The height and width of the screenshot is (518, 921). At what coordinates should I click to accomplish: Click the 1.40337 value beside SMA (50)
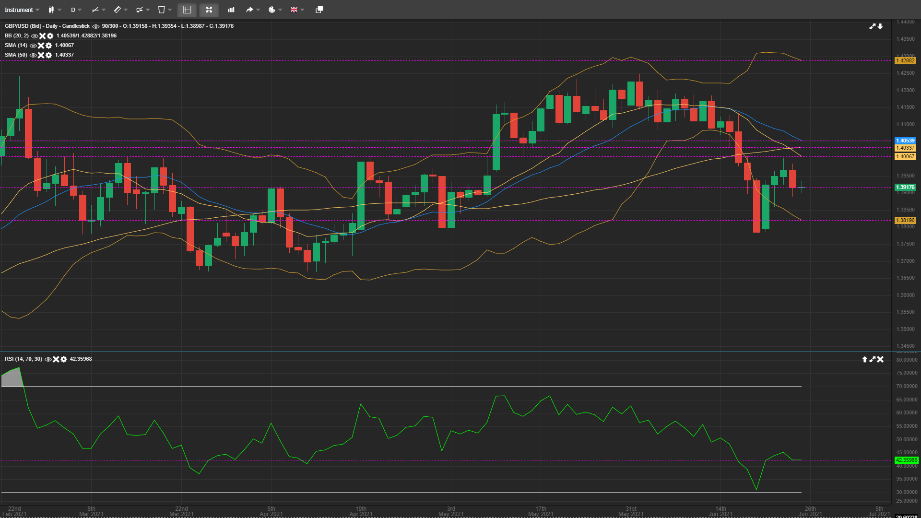click(x=64, y=55)
